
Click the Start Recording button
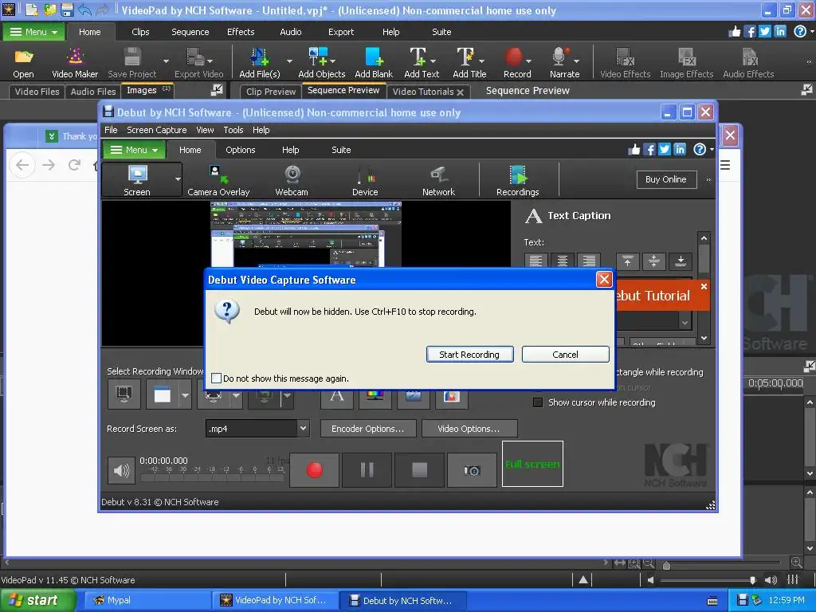469,355
